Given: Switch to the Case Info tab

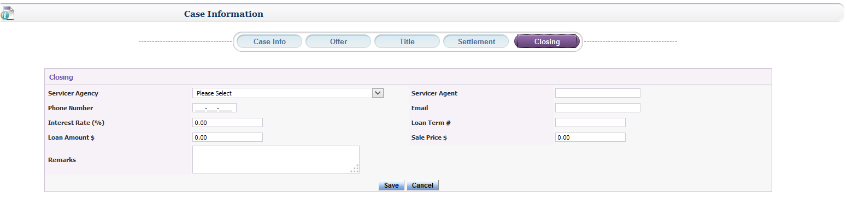Looking at the screenshot, I should (269, 41).
